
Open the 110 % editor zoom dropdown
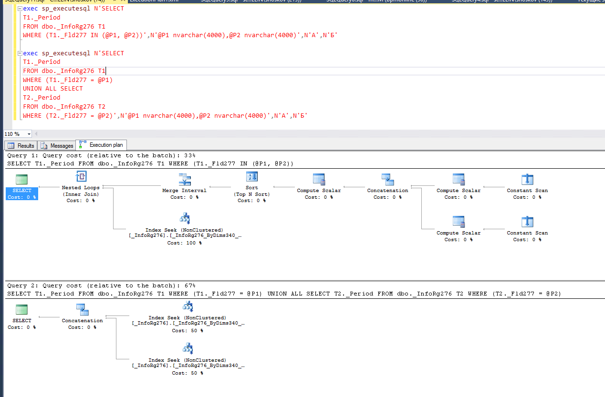(x=29, y=134)
